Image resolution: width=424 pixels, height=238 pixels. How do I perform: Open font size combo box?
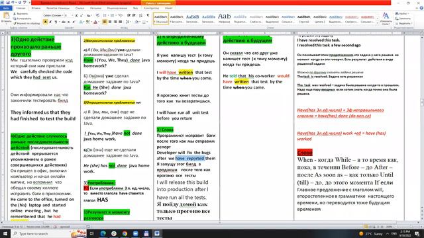(x=69, y=16)
